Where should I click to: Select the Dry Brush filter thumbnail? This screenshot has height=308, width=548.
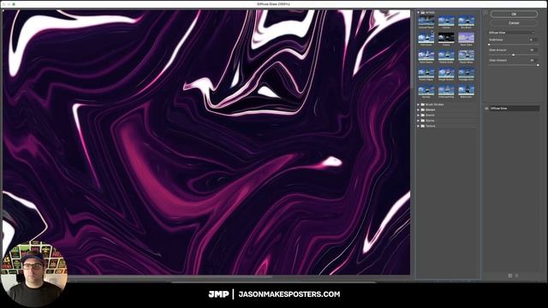466,21
